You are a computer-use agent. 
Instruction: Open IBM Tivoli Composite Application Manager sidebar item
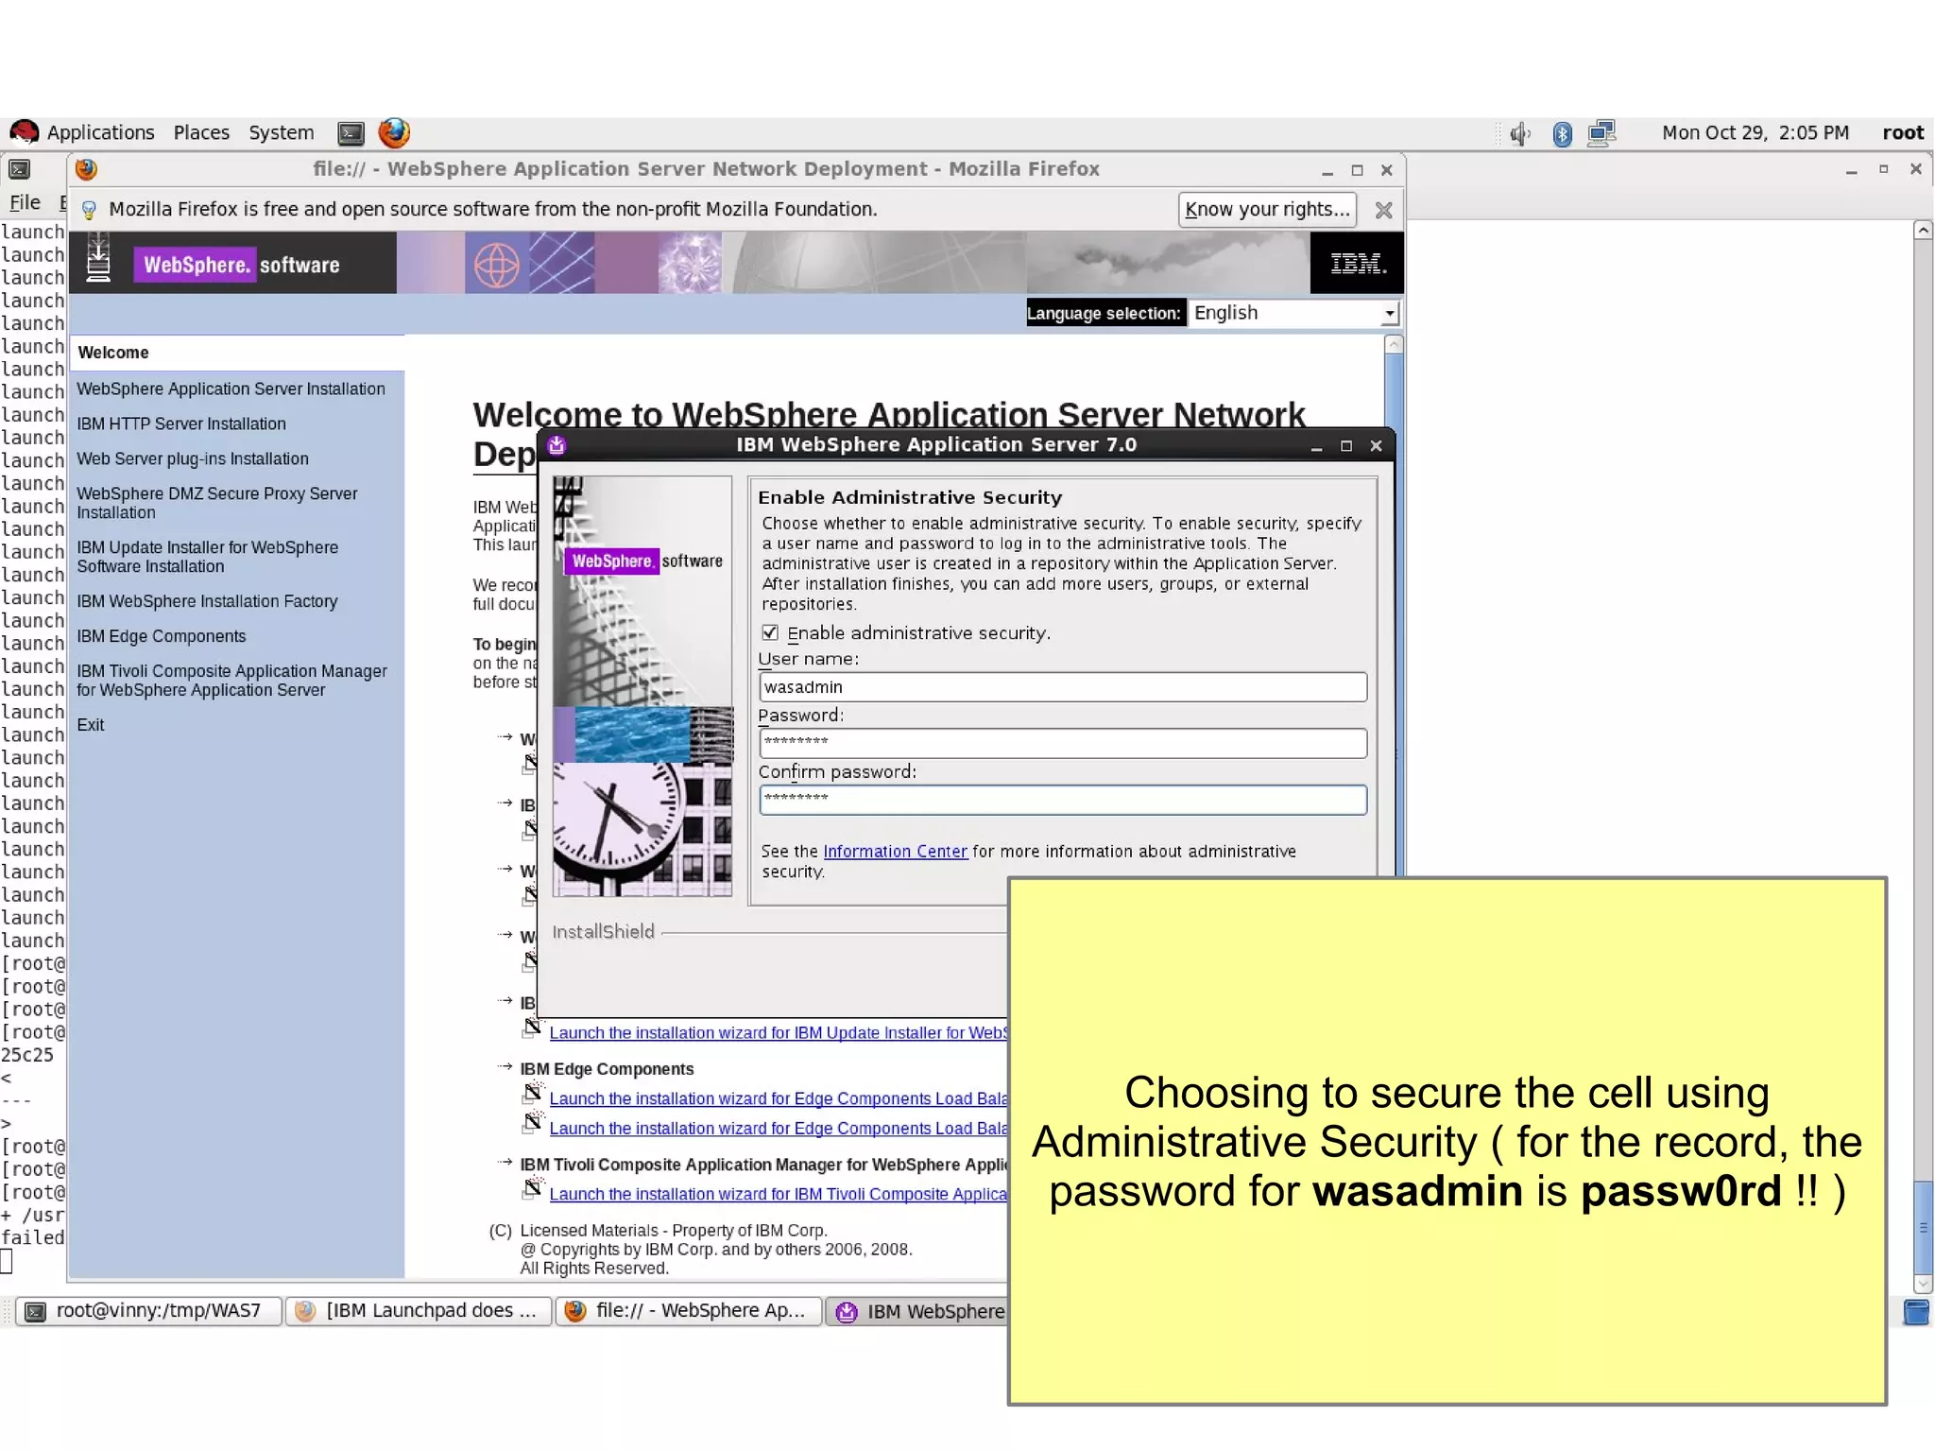point(232,681)
